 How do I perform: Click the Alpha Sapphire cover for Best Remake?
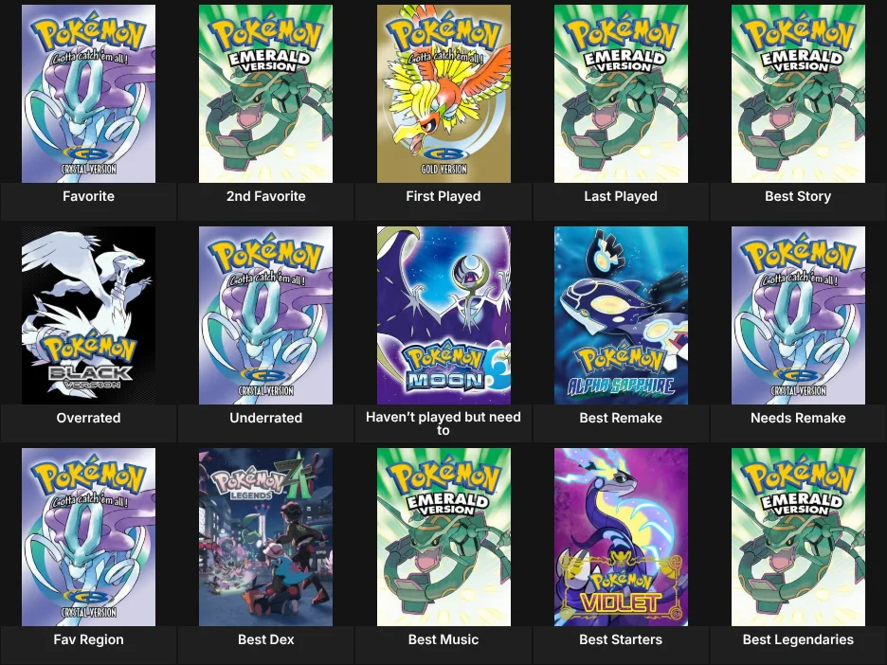tap(621, 315)
